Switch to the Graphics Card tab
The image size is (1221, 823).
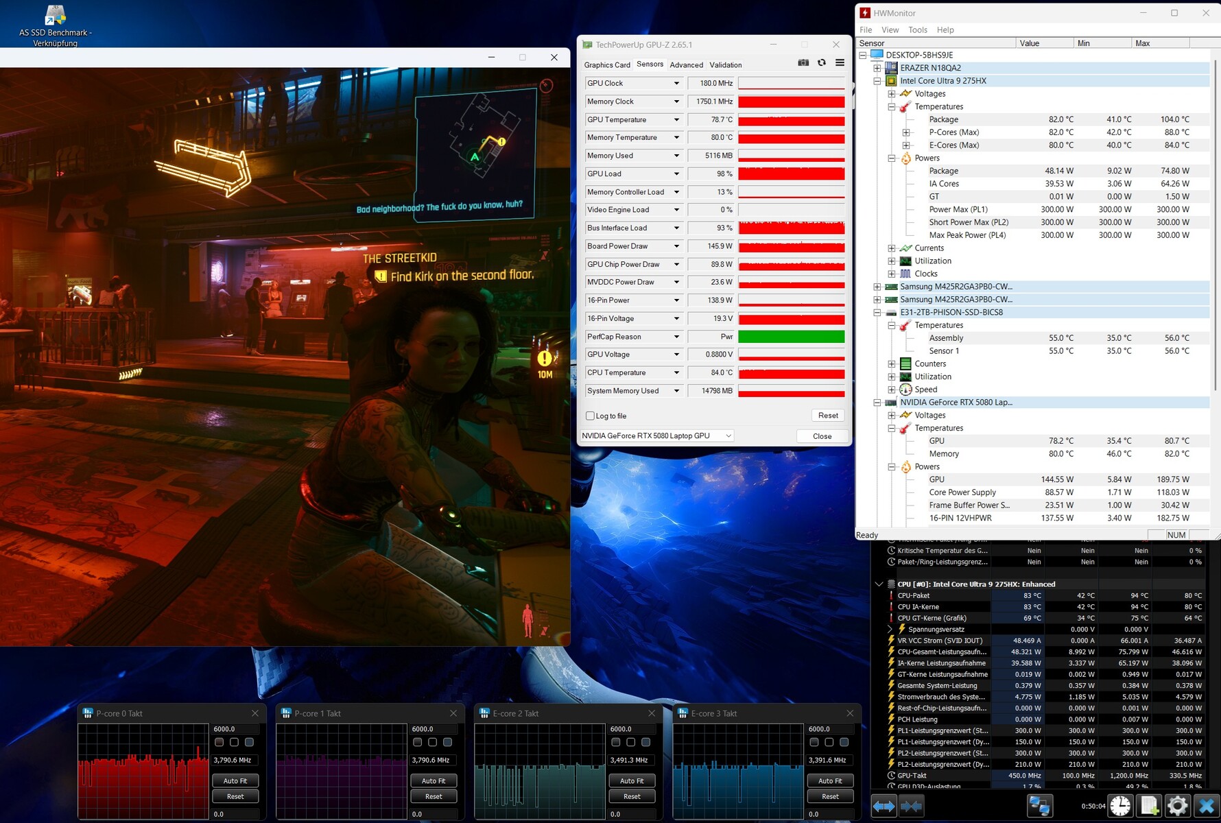pyautogui.click(x=606, y=65)
